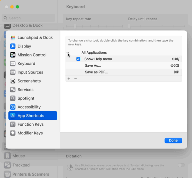192x178 pixels.
Task: Uncheck the Show Help menu checkbox
Action: click(x=78, y=59)
